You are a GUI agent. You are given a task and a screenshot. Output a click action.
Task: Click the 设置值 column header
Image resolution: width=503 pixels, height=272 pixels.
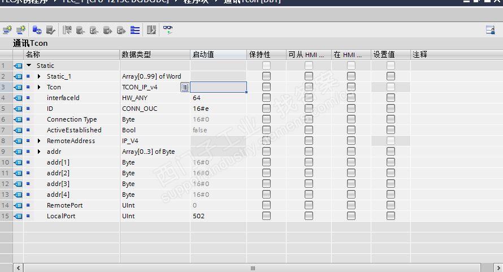pyautogui.click(x=391, y=55)
